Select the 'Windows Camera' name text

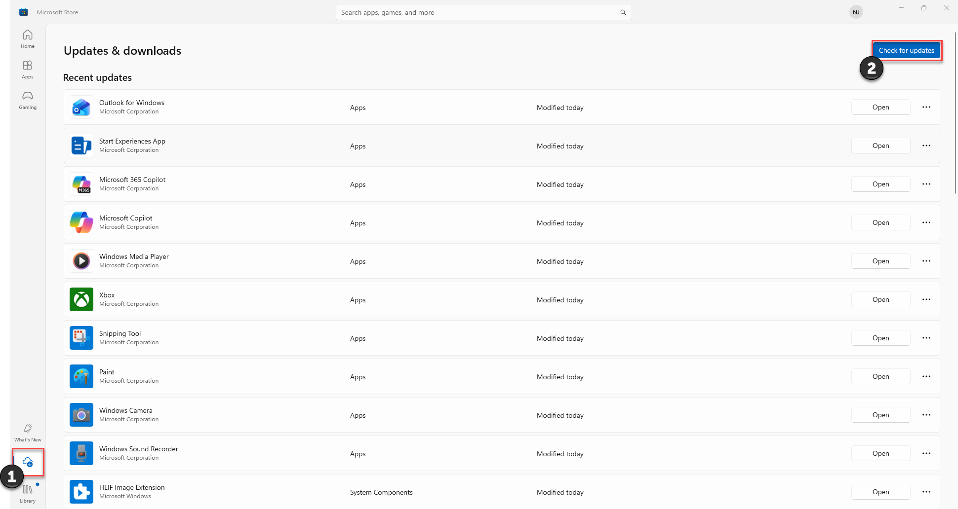(126, 410)
